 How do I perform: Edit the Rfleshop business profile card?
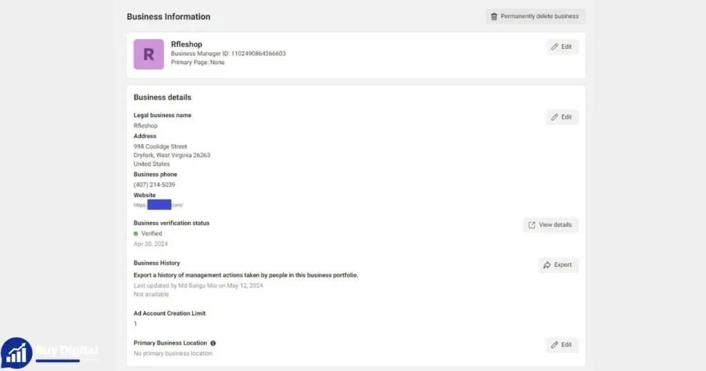click(x=562, y=47)
